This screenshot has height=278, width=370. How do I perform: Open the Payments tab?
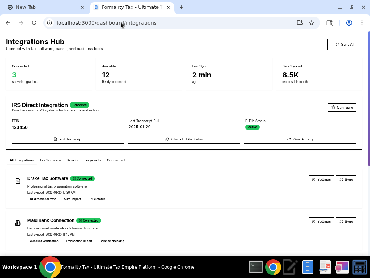(93, 160)
